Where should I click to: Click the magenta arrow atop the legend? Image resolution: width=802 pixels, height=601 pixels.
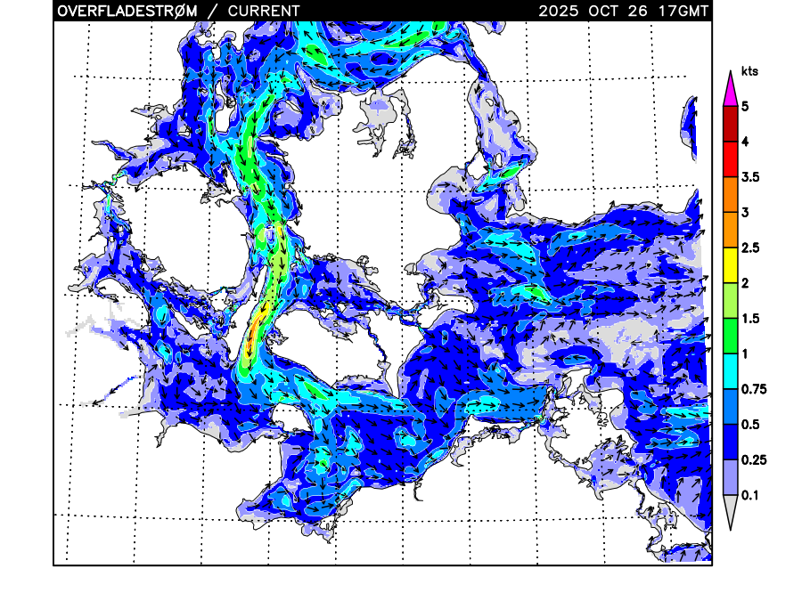coord(730,88)
